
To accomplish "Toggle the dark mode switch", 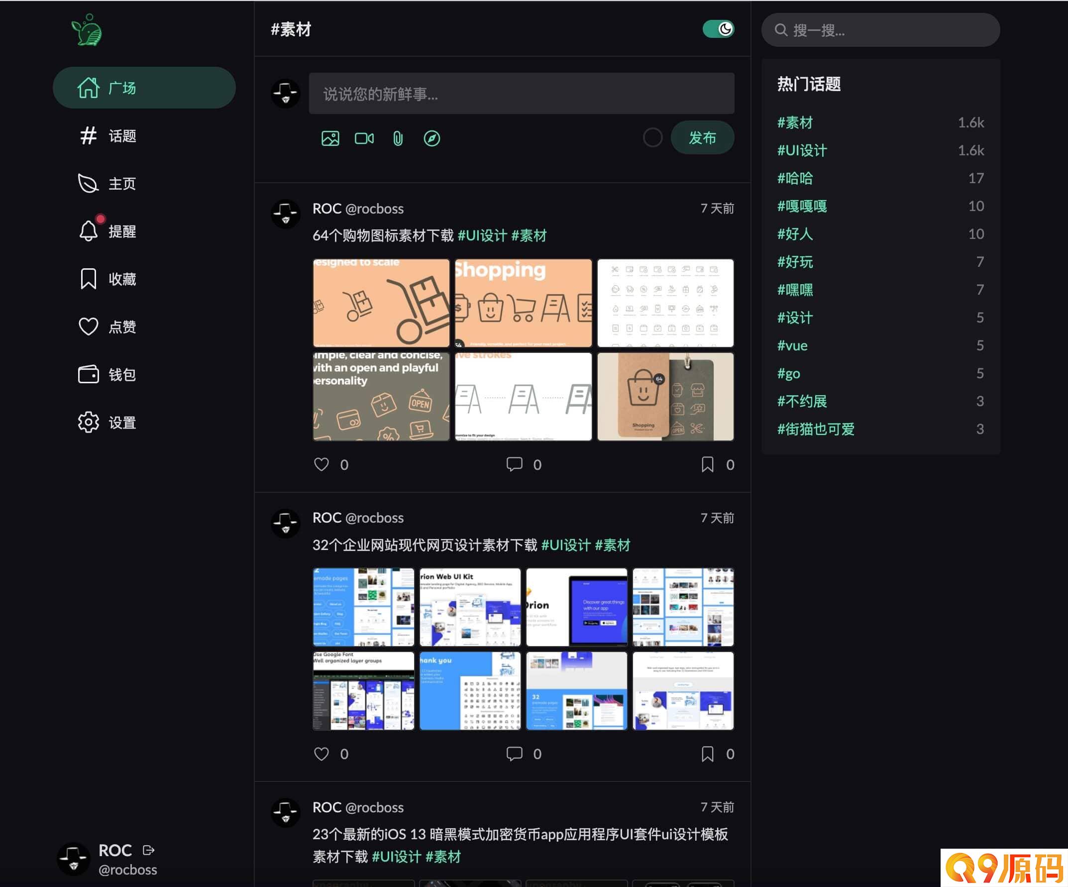I will (718, 29).
